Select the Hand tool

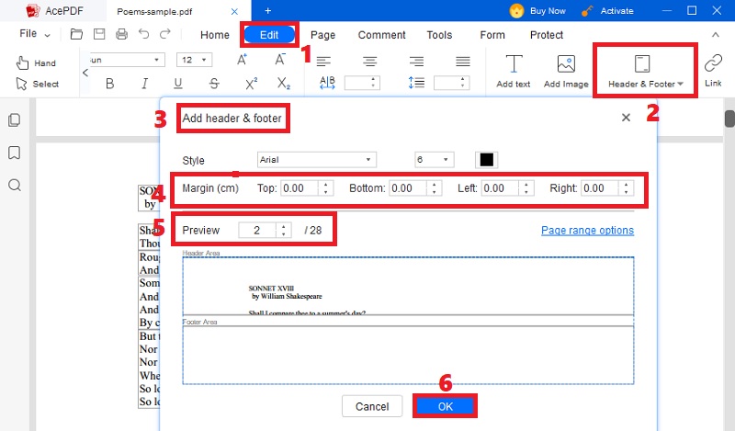click(36, 62)
